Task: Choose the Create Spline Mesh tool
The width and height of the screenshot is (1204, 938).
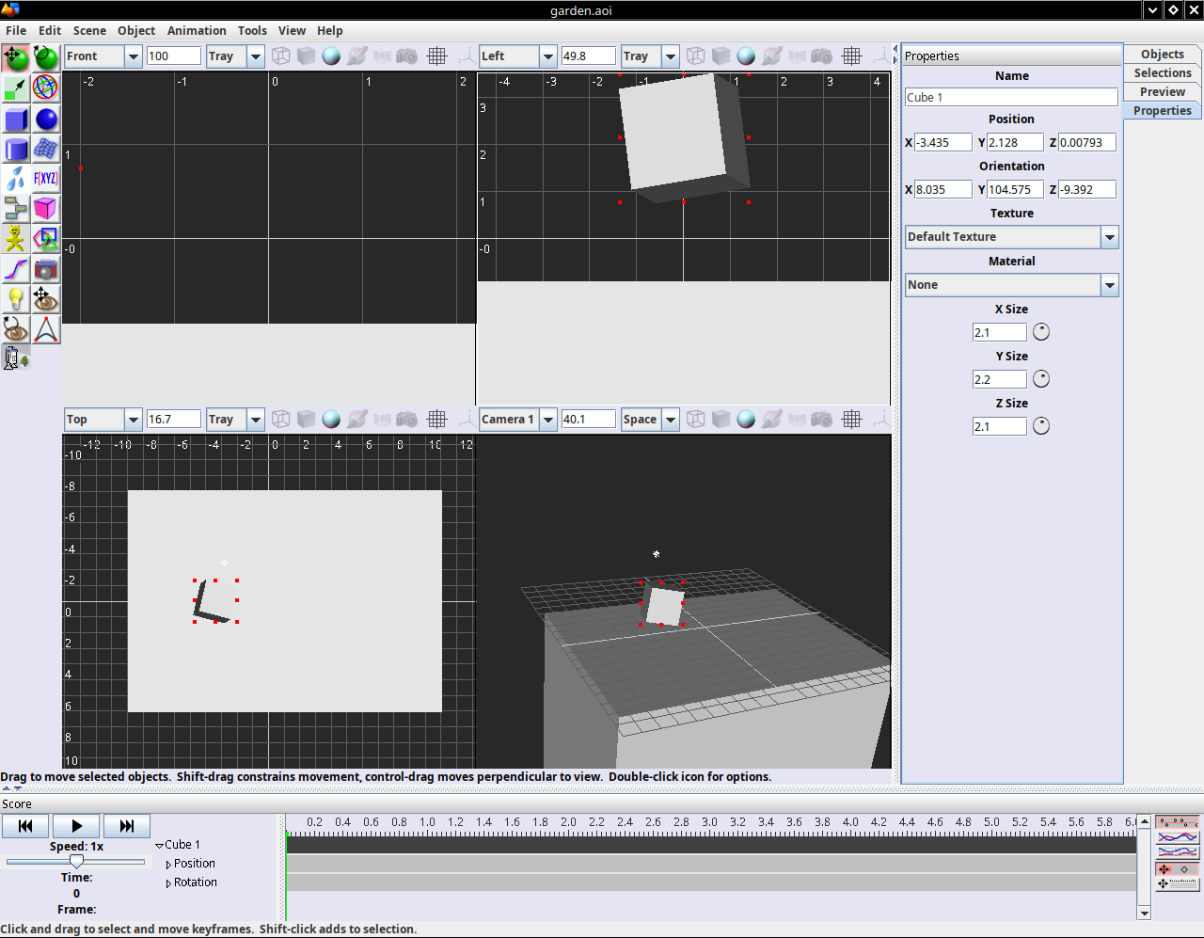Action: tap(46, 150)
